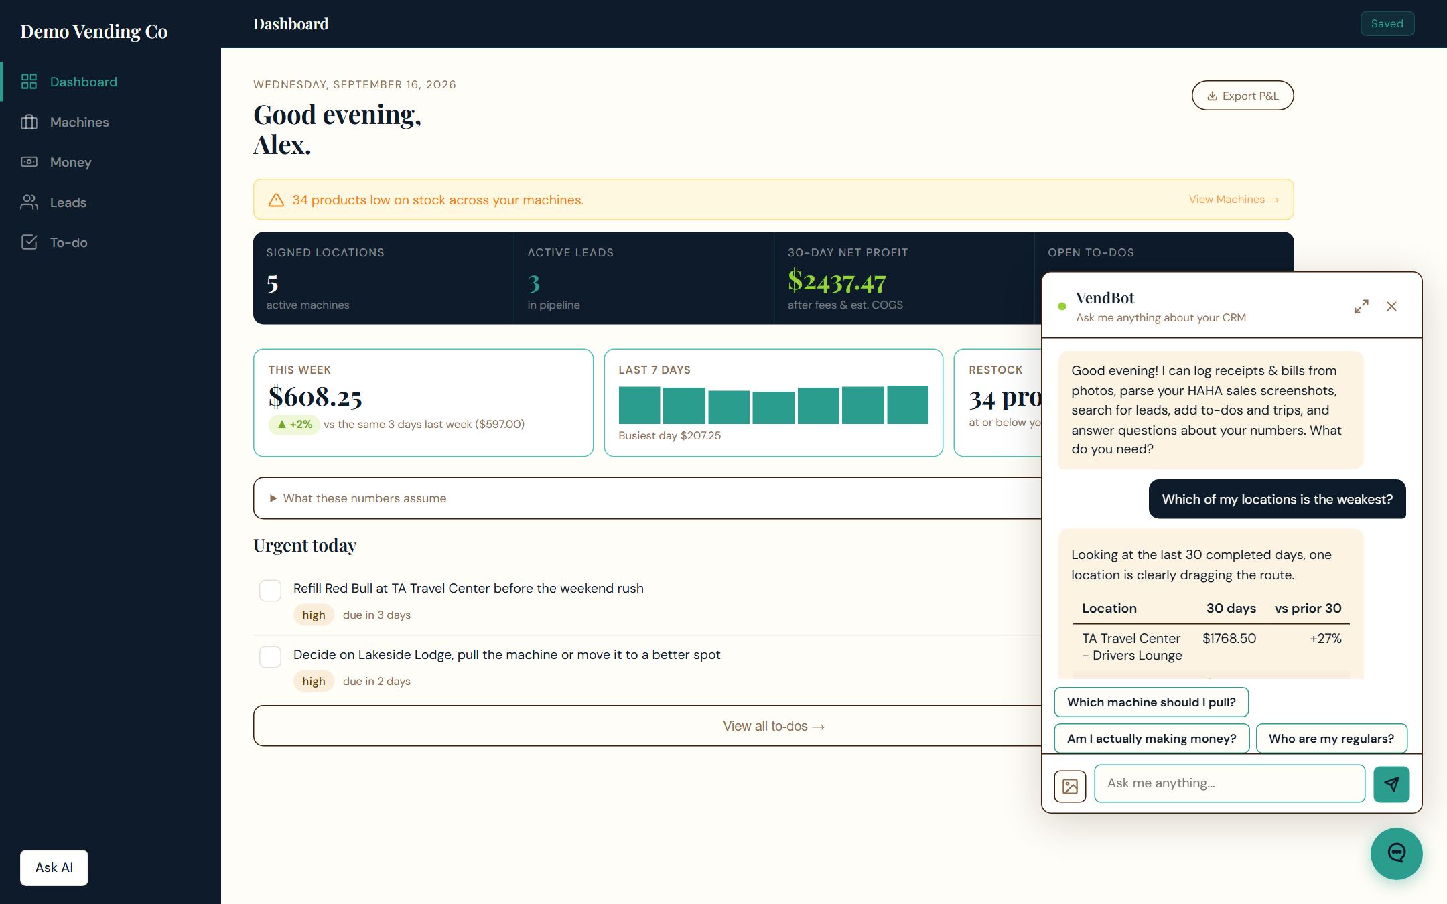Click the due in 2 days label
1447x904 pixels.
click(376, 681)
